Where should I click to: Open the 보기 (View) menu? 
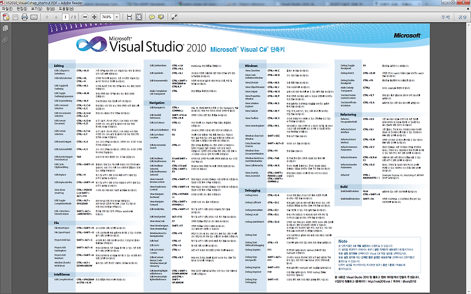[37, 9]
